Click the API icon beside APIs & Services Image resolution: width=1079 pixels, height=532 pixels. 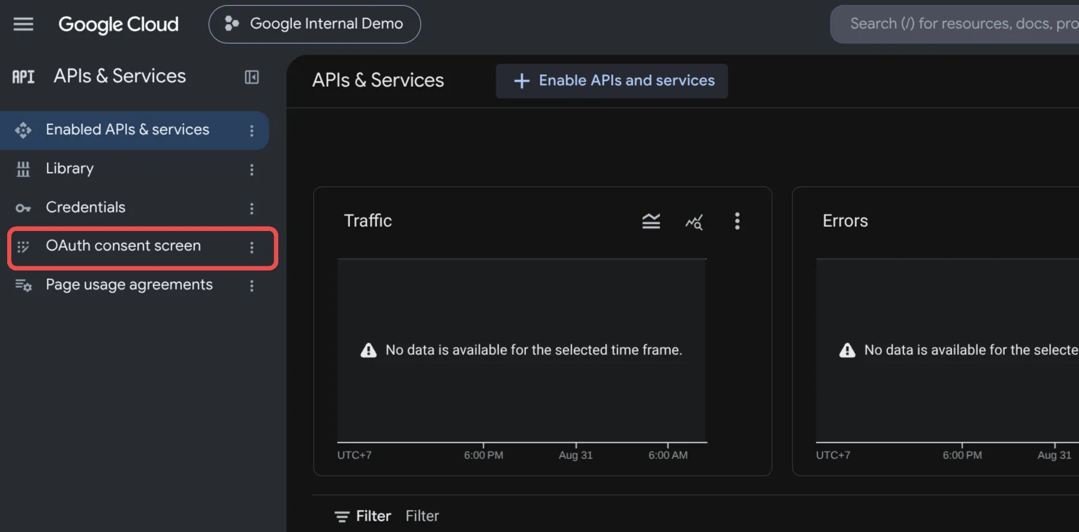(x=23, y=77)
